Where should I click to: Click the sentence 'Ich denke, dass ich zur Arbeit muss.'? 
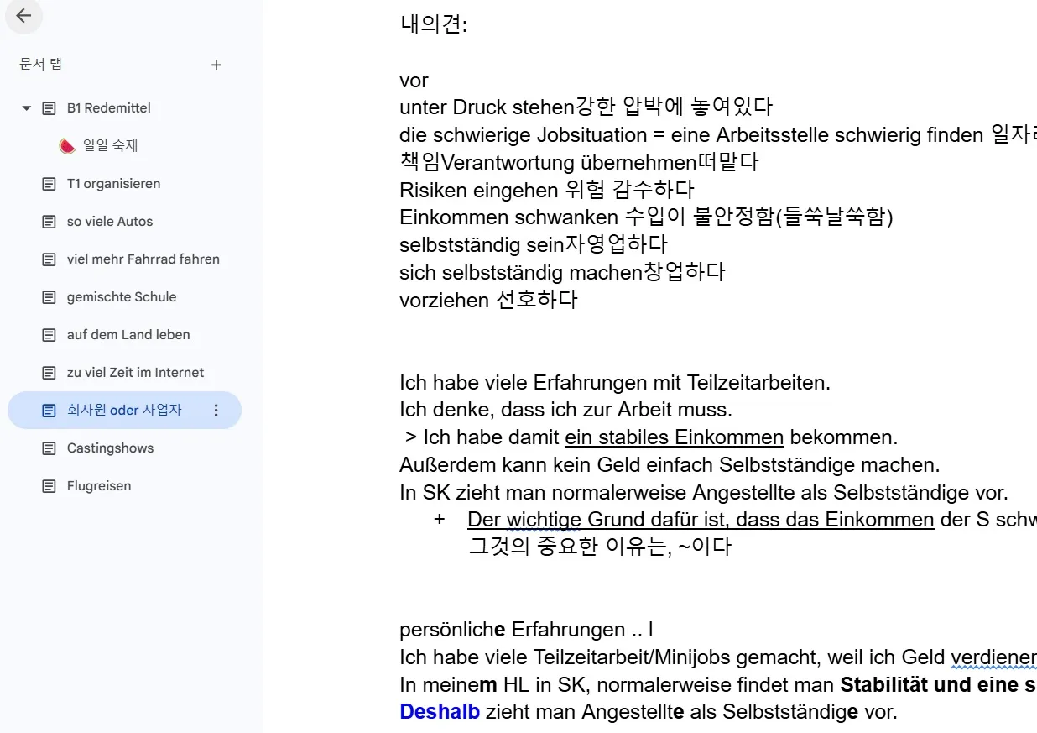[566, 410]
